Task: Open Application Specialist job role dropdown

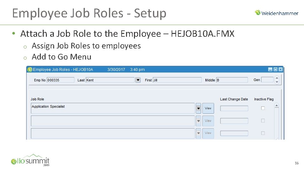Action: [x=199, y=108]
